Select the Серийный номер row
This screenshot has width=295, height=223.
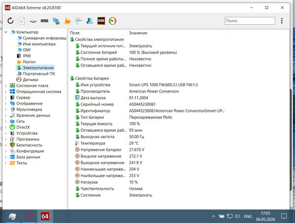click(115, 104)
